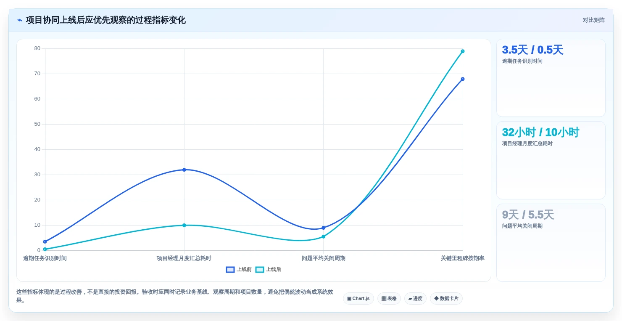Click the 上线后 point at 逾期任务识别时间

click(x=45, y=249)
